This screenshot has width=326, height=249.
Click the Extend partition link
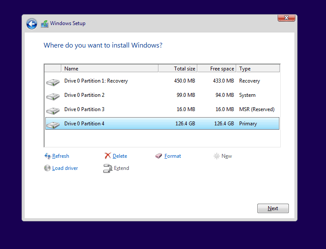point(121,168)
